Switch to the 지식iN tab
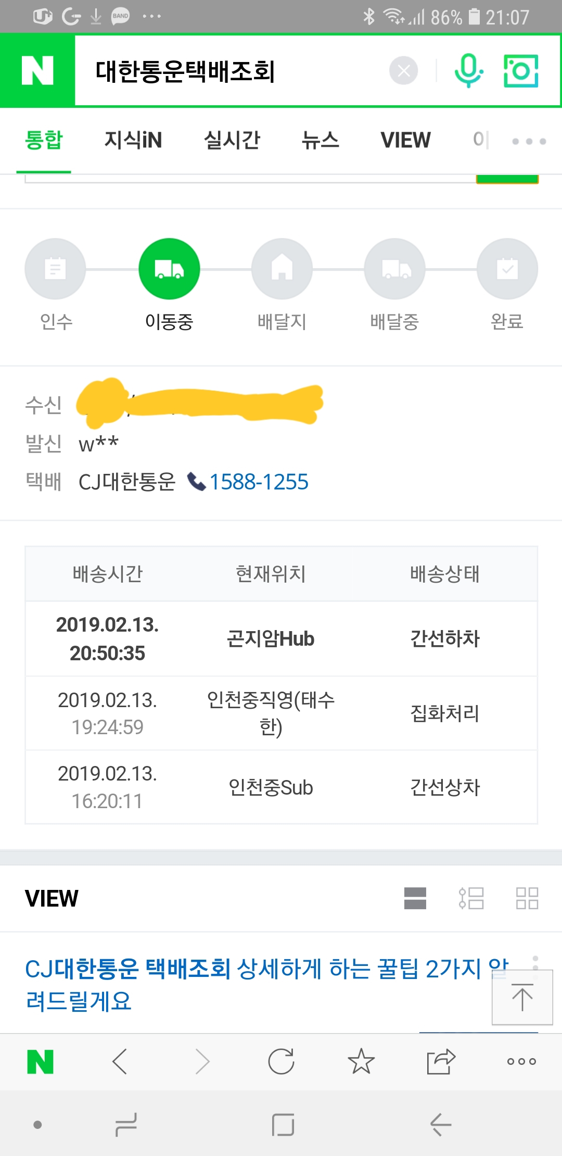The width and height of the screenshot is (562, 1156). pos(133,140)
